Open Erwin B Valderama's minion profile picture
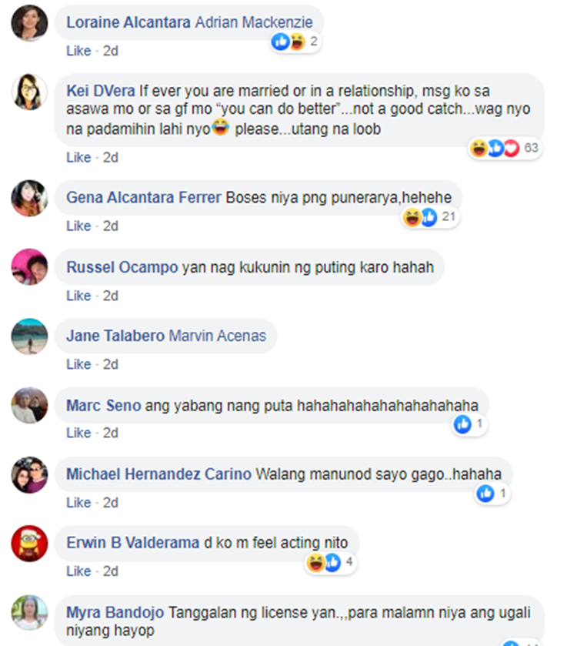Viewport: 577px width, 646px height. 29,544
